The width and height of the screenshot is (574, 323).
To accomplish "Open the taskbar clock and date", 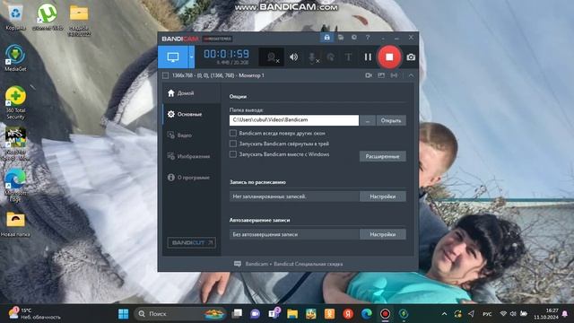I will 546,314.
